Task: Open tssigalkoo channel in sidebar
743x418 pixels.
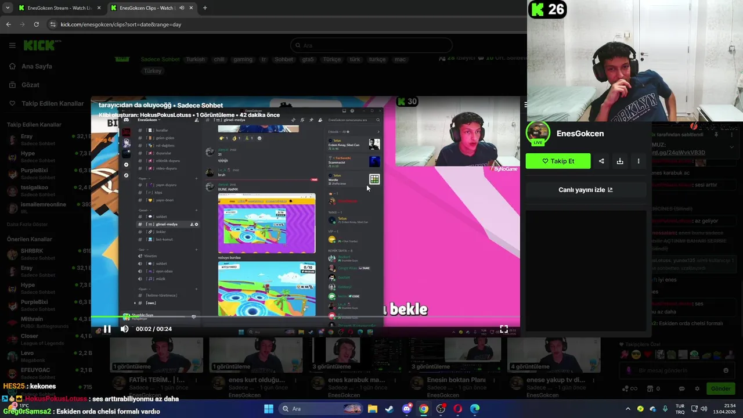Action: coord(46,191)
